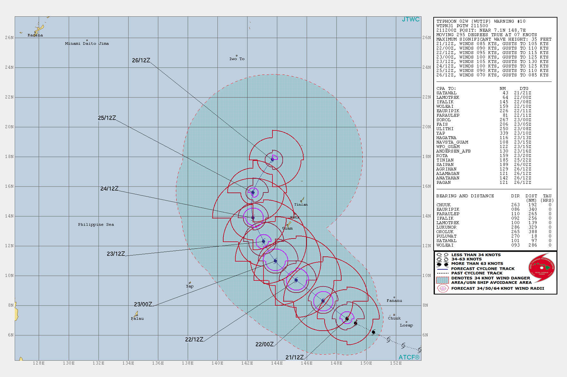Select the HAGATNA row in CPA list
Viewport: 567px width, 377px height.
(x=446, y=138)
